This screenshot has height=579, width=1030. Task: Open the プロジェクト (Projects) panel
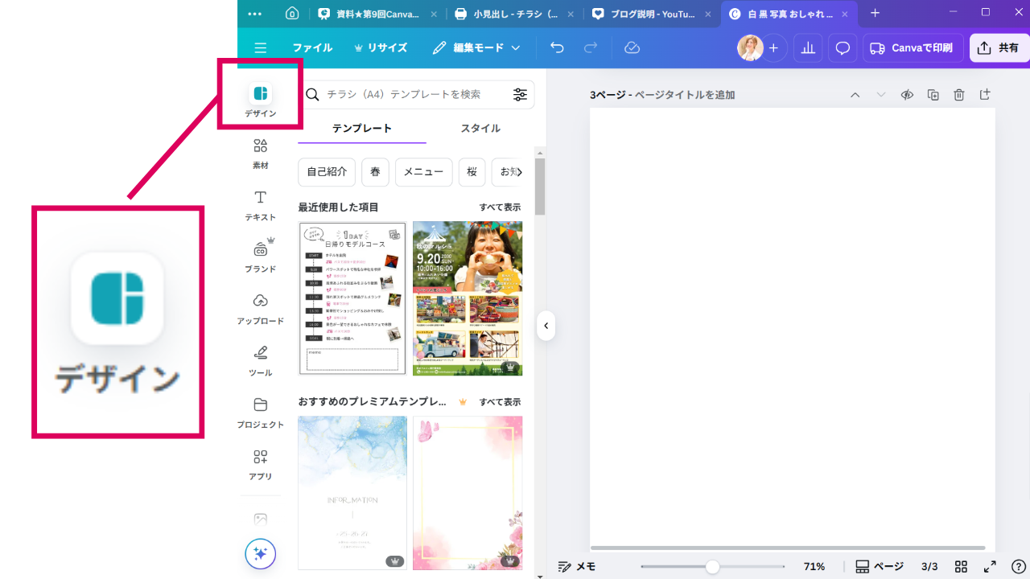pyautogui.click(x=260, y=411)
